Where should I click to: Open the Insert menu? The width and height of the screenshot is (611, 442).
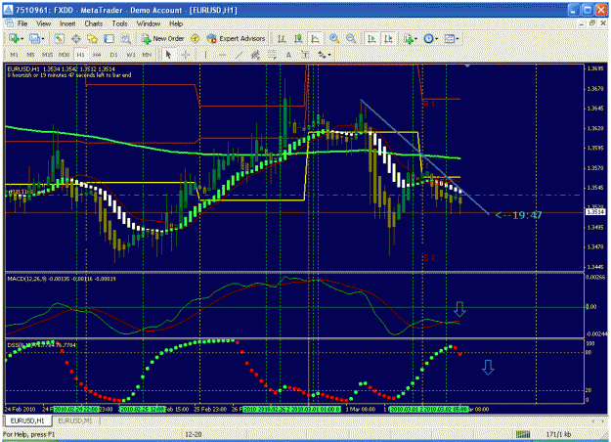[67, 23]
